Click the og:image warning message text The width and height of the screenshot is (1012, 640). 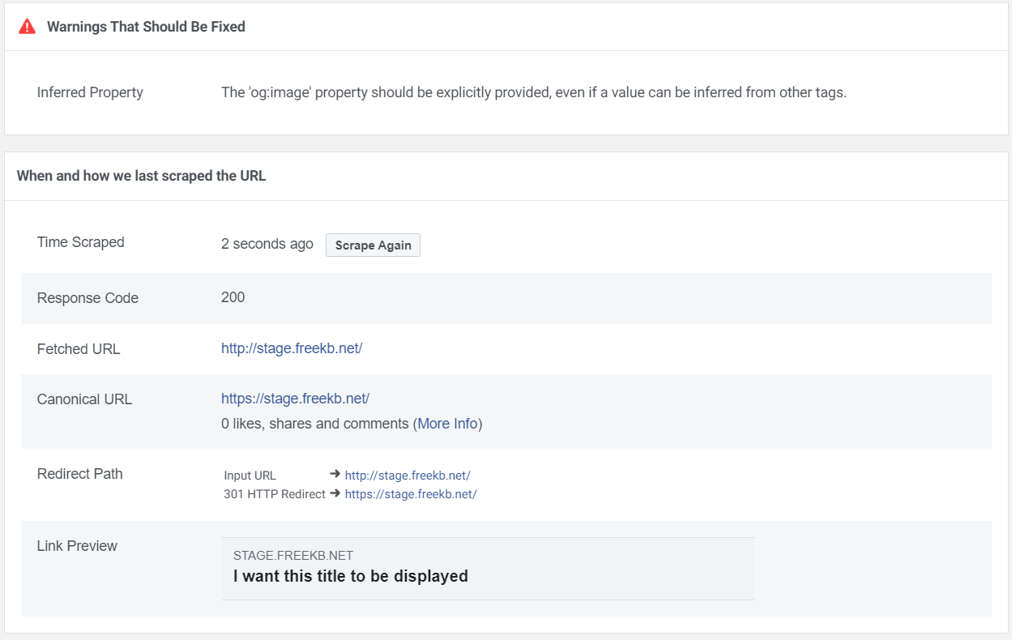click(x=534, y=92)
